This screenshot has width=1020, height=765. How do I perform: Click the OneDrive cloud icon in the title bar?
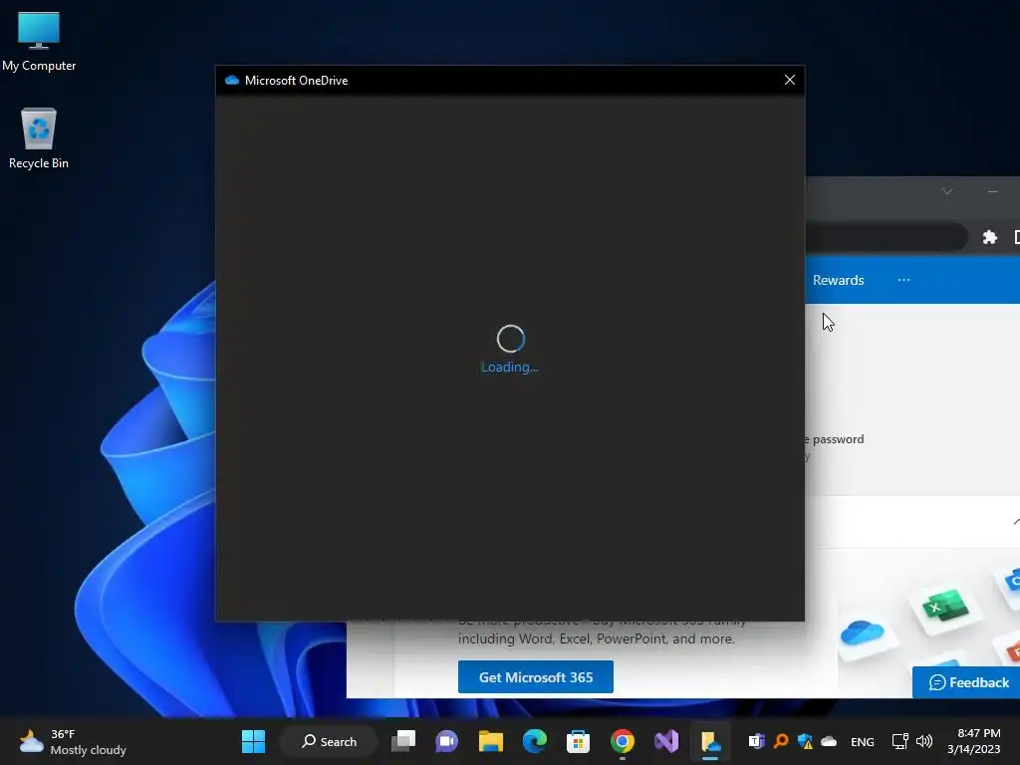[231, 80]
